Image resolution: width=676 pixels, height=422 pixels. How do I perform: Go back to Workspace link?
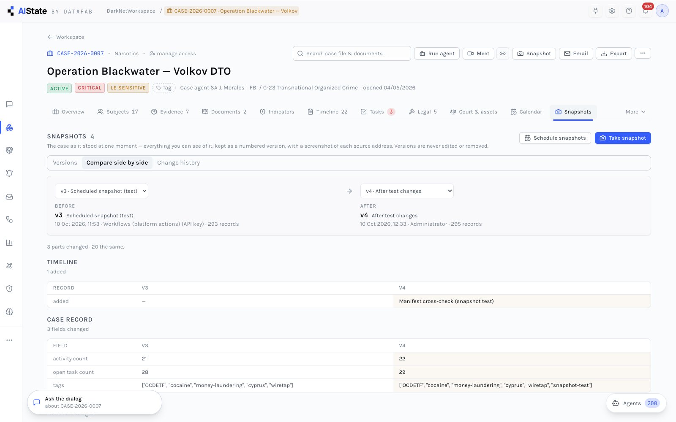pyautogui.click(x=65, y=37)
